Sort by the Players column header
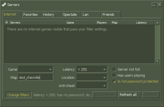Screen dimensions: 164x107 coord(103,23)
